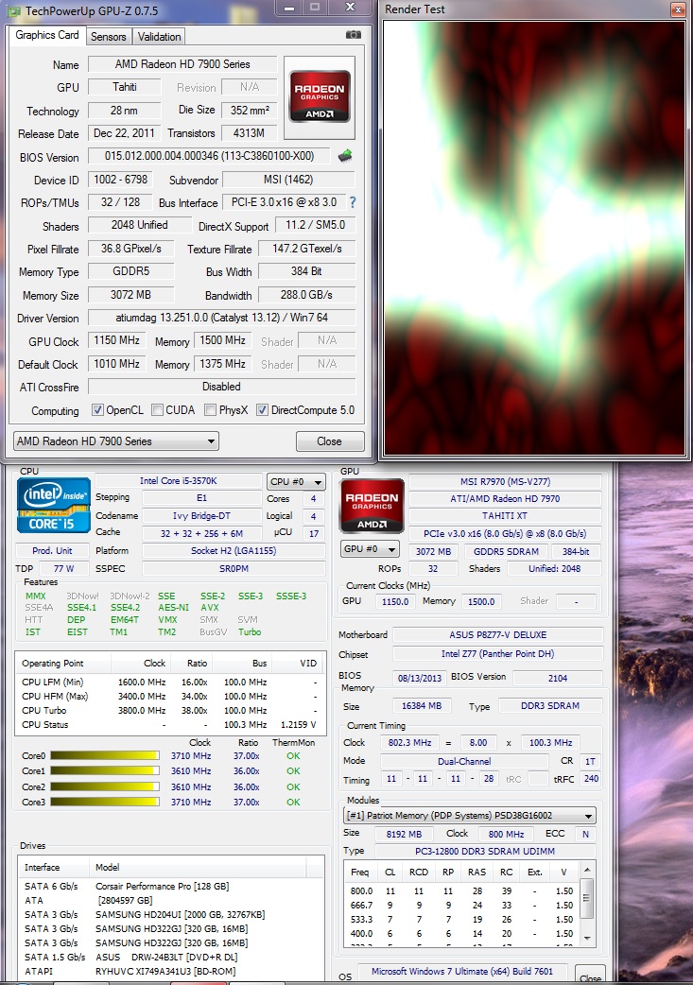This screenshot has width=693, height=985.
Task: Click the 'ASUS P8Z77-V DELUXE' motherboard value
Action: coord(497,635)
